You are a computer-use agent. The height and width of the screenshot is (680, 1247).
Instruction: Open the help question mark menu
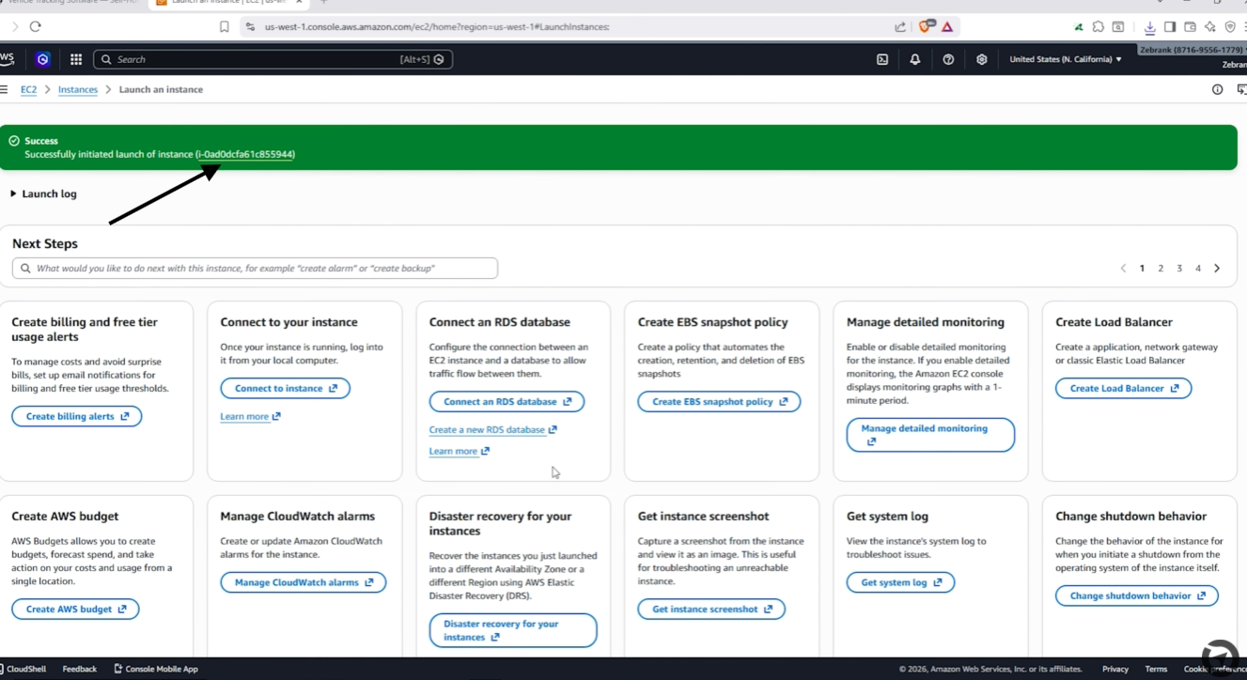[x=948, y=59]
